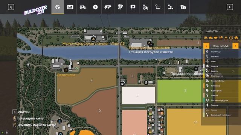This screenshot has height=135, width=241.
Task: Open the help info documents tab
Action: [183, 7]
